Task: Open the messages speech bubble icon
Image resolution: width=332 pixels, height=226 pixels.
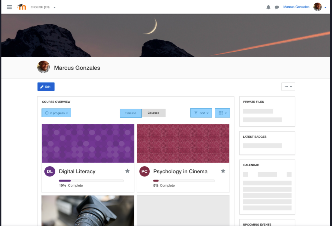Action: 277,7
